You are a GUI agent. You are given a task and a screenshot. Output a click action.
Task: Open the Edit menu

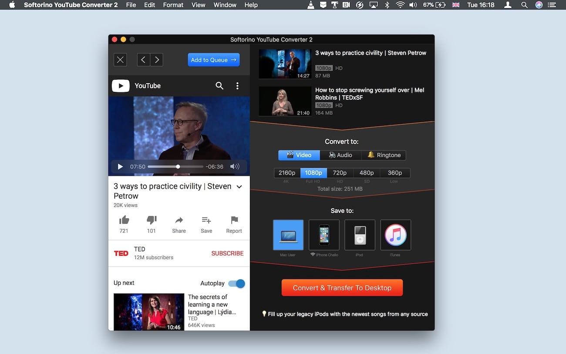click(x=150, y=5)
